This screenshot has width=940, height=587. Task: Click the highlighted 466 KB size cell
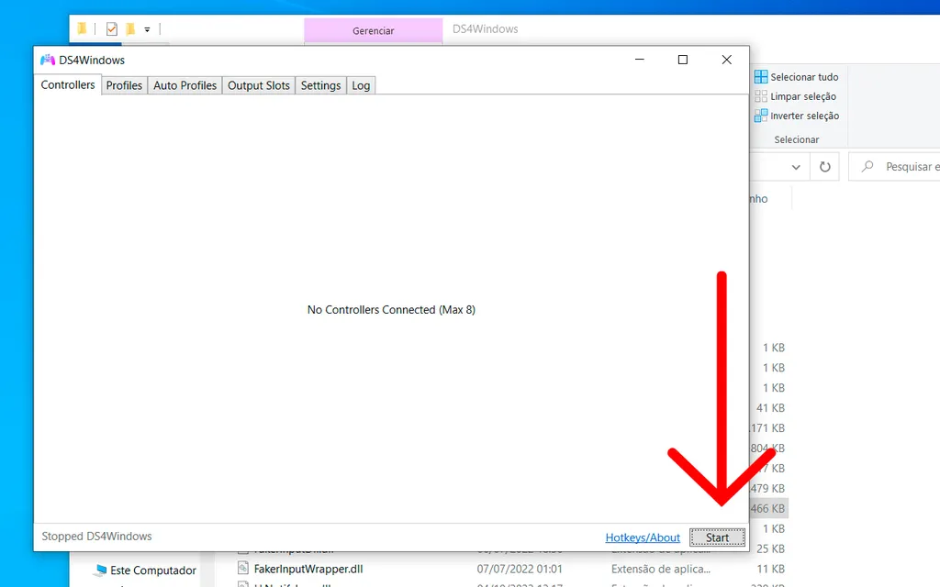(x=767, y=508)
